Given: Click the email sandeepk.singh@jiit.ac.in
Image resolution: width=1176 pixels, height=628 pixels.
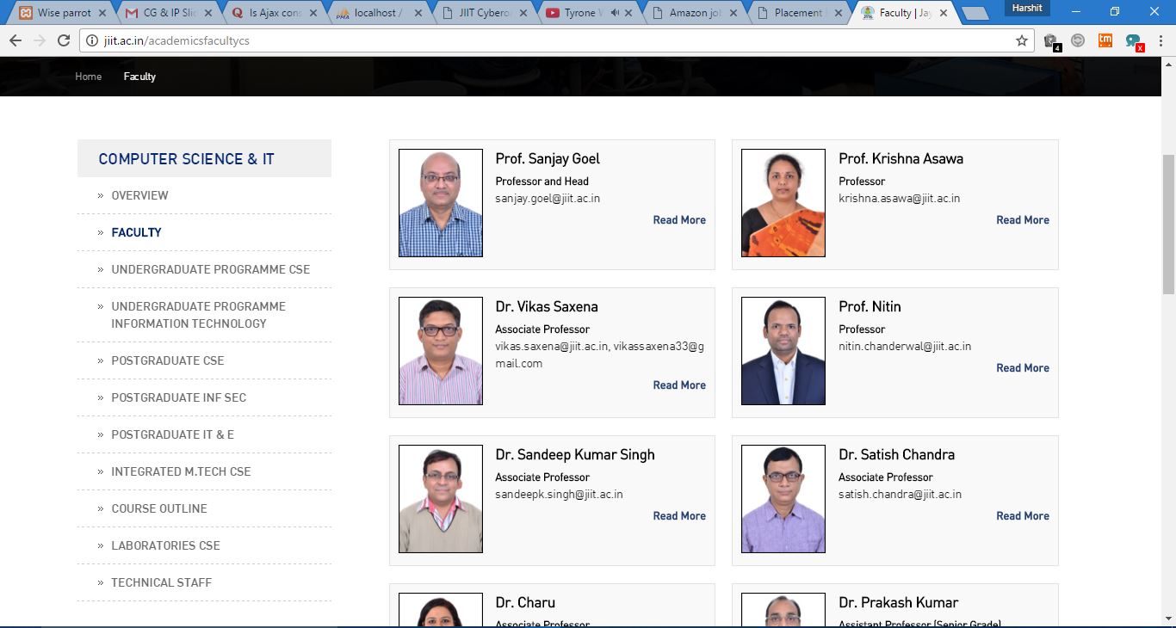Looking at the screenshot, I should [559, 495].
